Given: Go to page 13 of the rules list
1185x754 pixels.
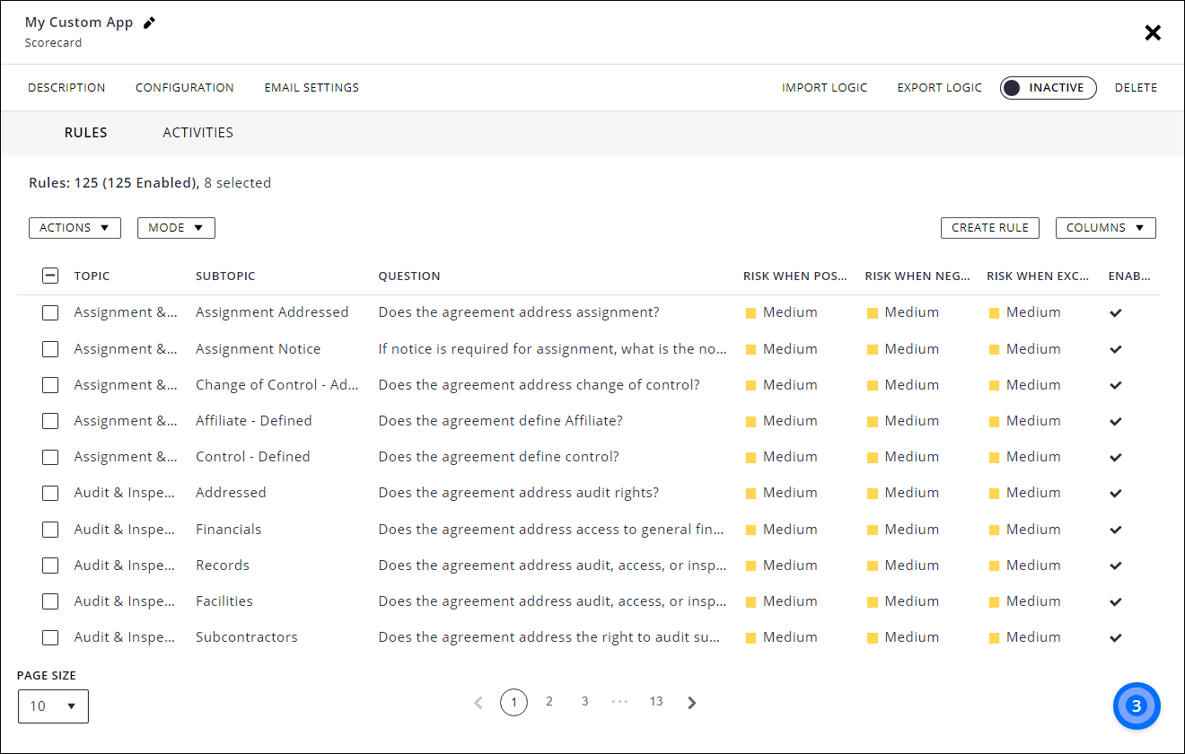Looking at the screenshot, I should click(x=655, y=702).
